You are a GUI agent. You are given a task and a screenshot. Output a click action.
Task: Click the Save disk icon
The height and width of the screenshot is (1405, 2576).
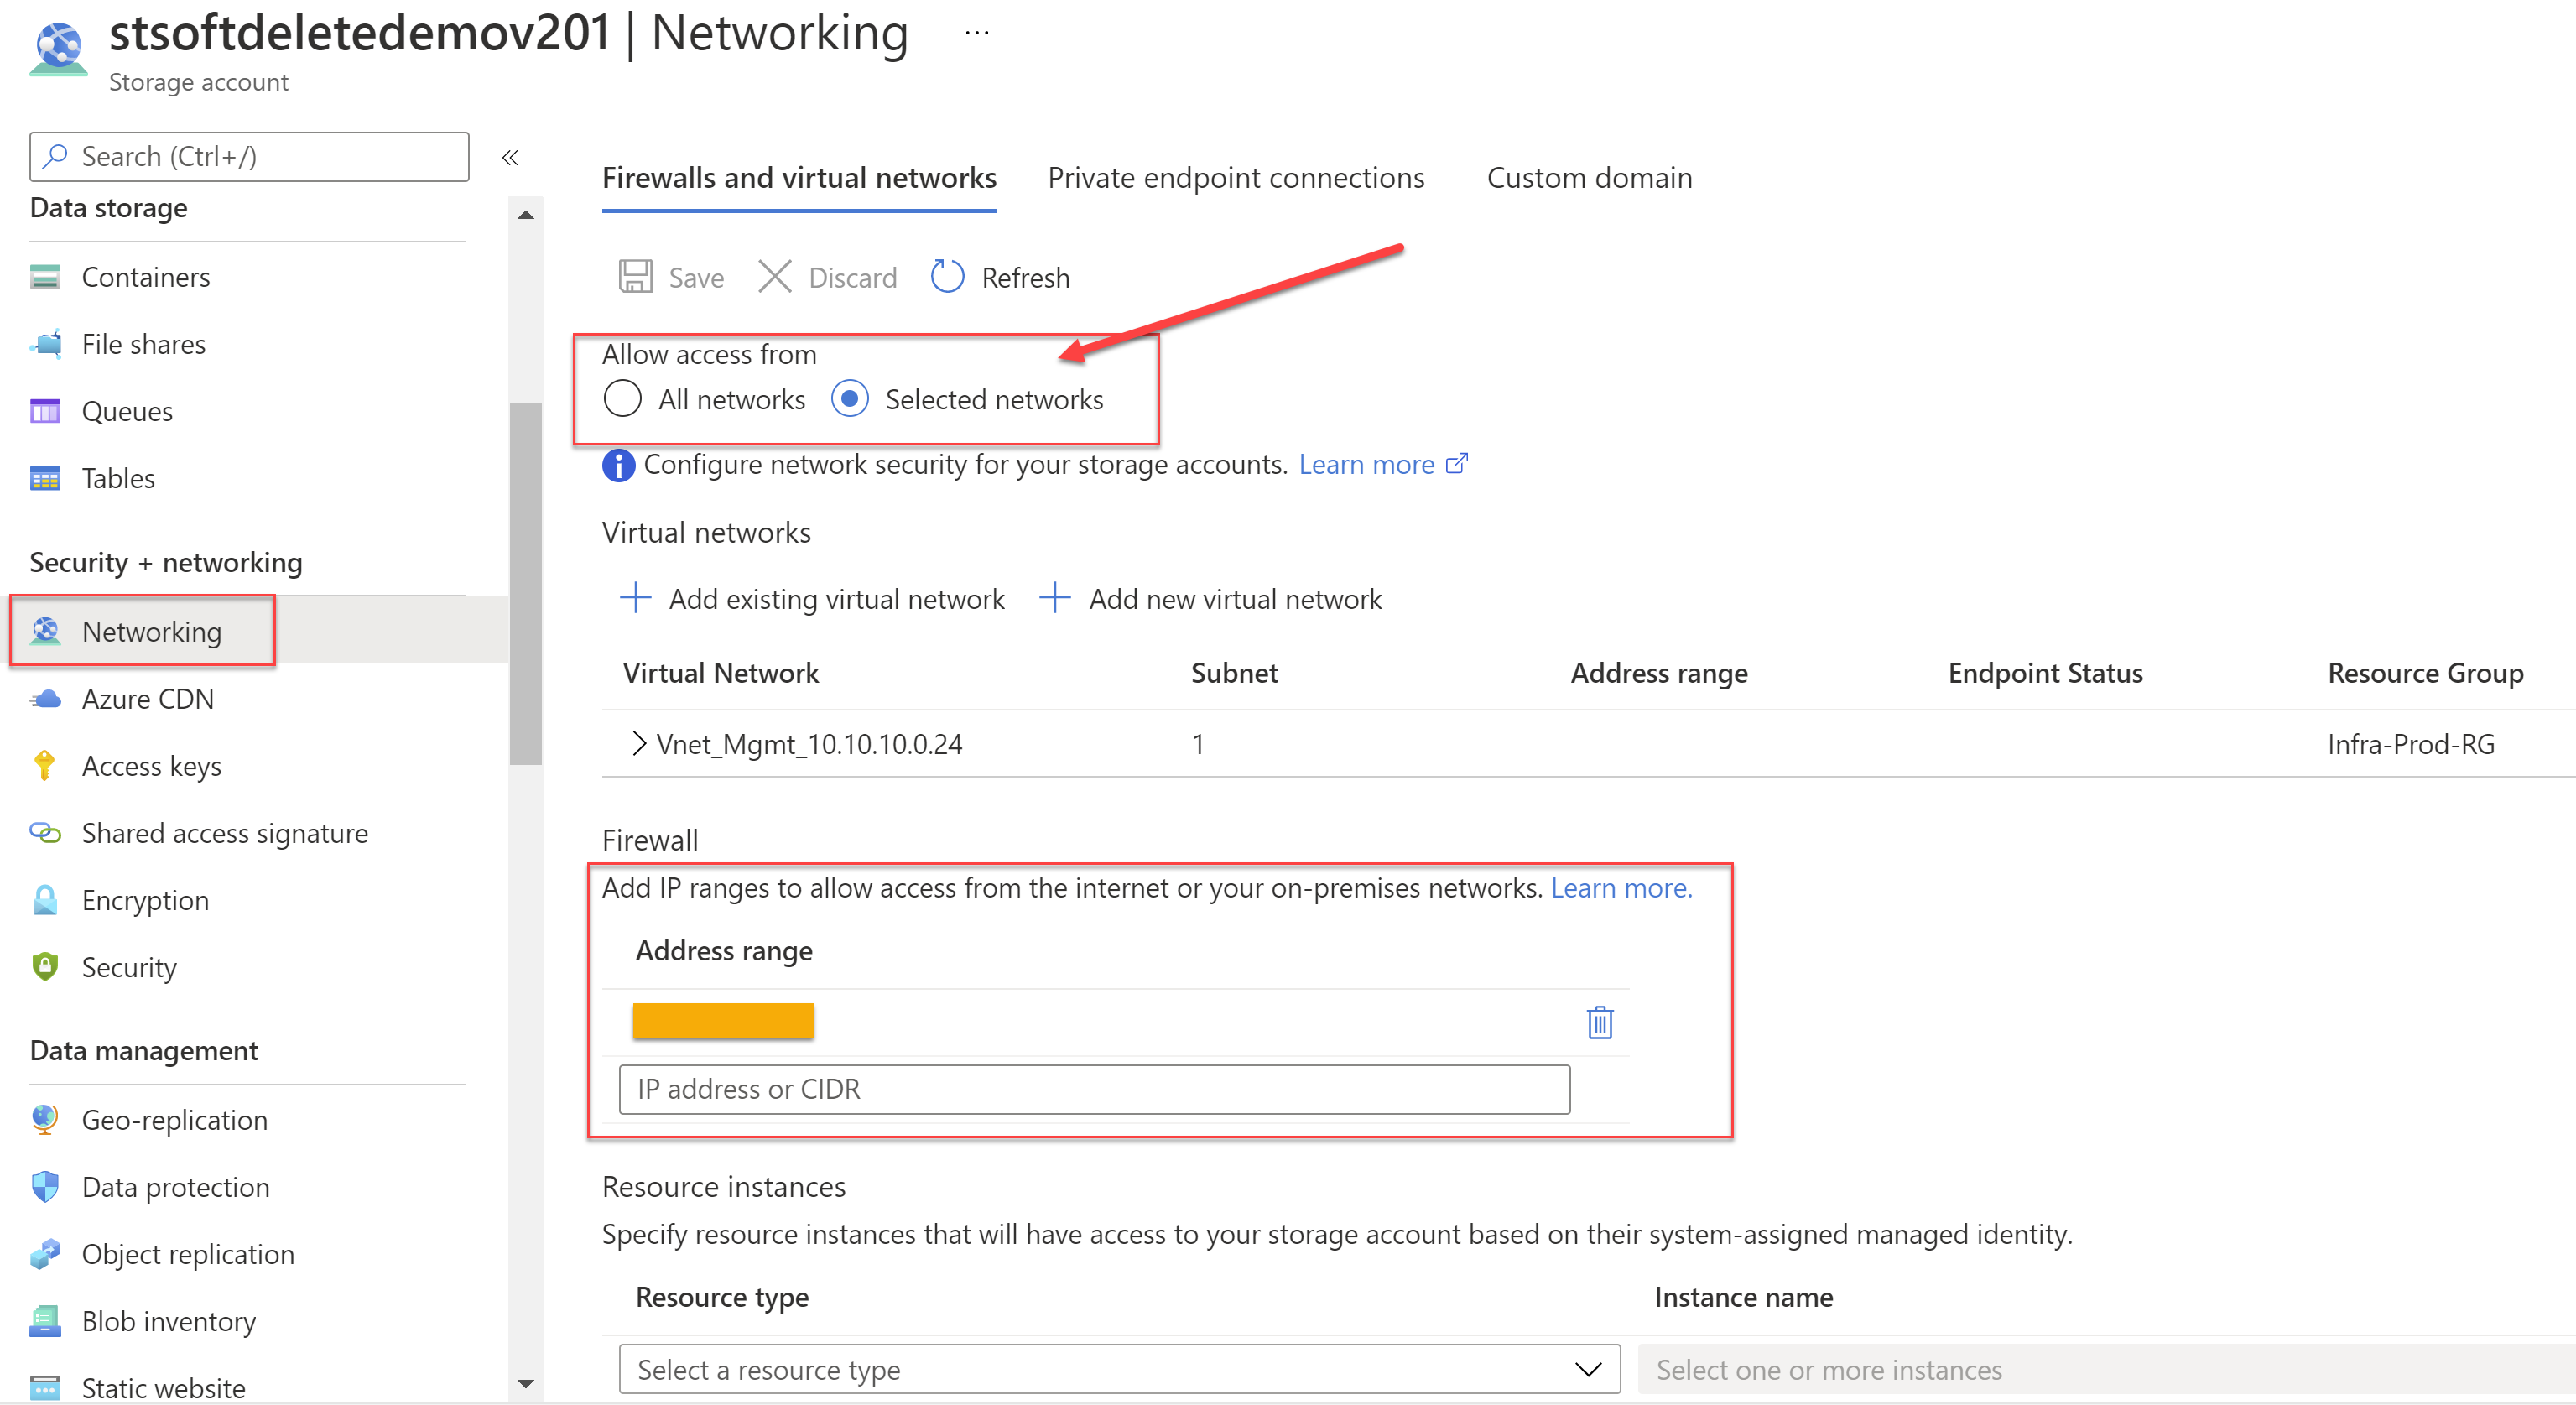pyautogui.click(x=635, y=276)
